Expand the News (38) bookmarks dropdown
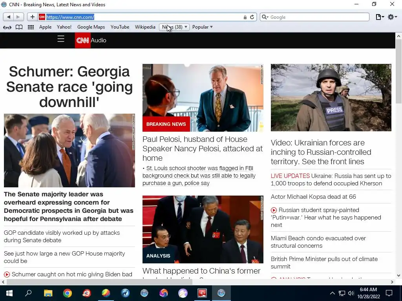Screen dimensions: 402x301 (x=174, y=27)
